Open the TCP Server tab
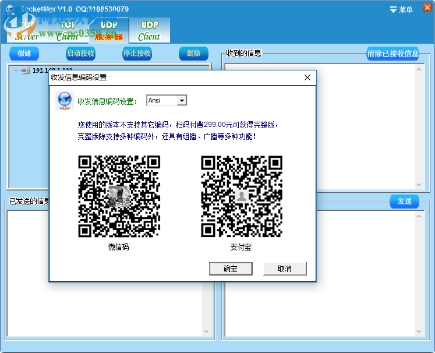The width and height of the screenshot is (435, 353). point(27,30)
